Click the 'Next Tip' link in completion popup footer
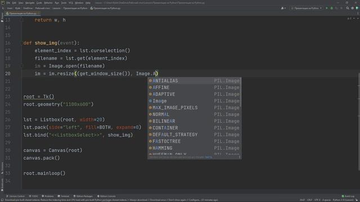Screen dimensions: 360x202 [x=209, y=157]
